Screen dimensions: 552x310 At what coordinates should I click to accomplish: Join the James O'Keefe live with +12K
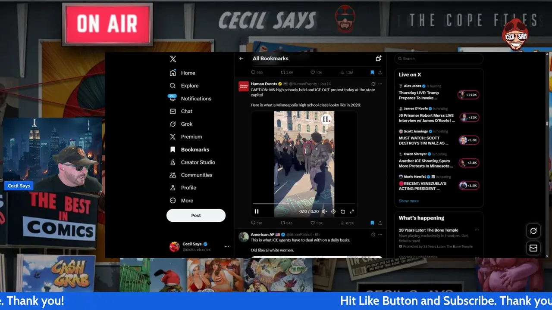click(468, 118)
